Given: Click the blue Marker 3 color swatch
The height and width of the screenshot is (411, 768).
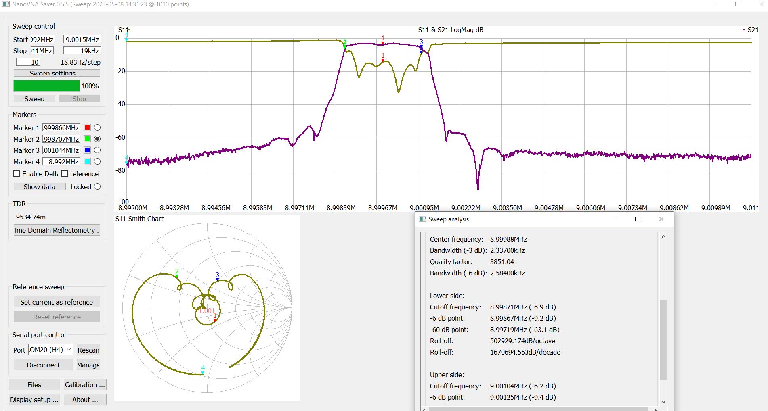Looking at the screenshot, I should click(x=87, y=150).
